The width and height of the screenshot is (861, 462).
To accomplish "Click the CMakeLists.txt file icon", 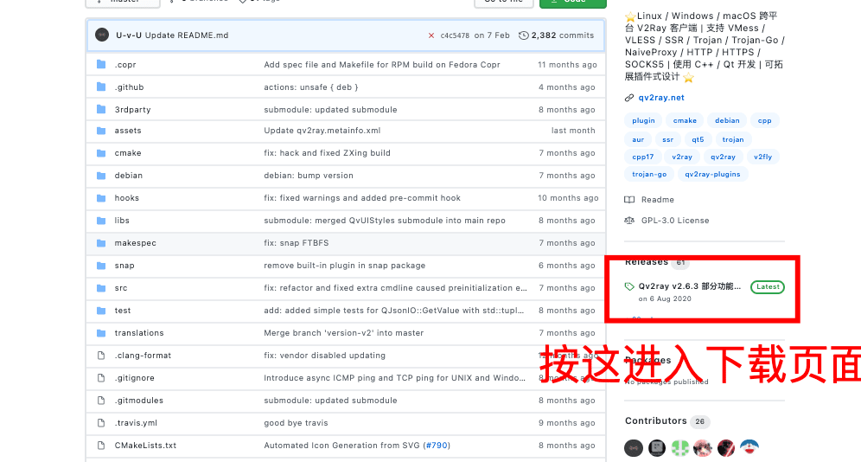I will (101, 446).
